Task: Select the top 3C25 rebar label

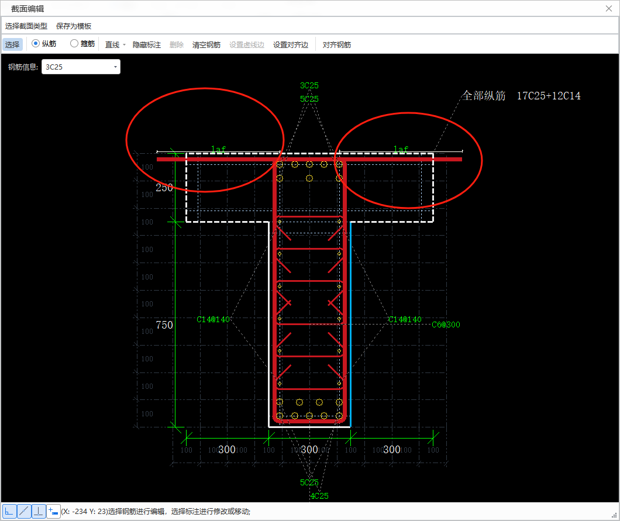Action: point(309,85)
